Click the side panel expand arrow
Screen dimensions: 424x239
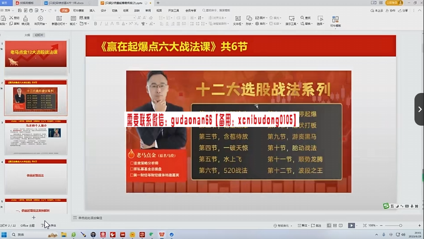(419, 109)
